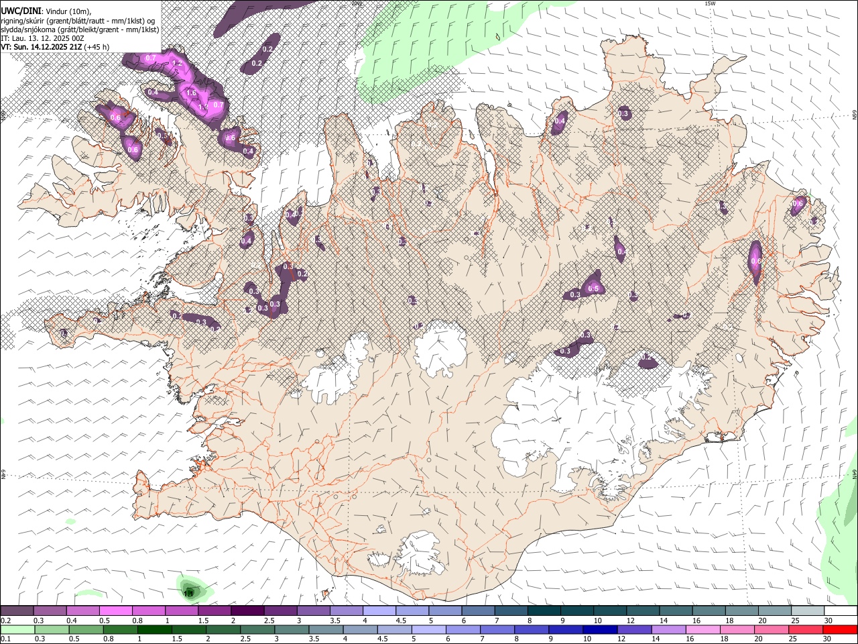Click the light grey 25–30 snow legend swatch

[807, 611]
